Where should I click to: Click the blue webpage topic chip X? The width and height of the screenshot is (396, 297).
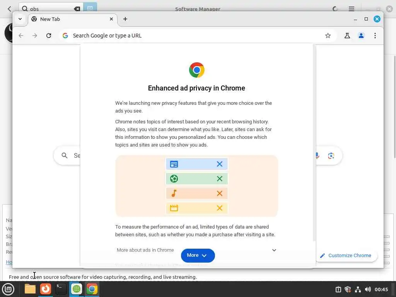pos(220,164)
